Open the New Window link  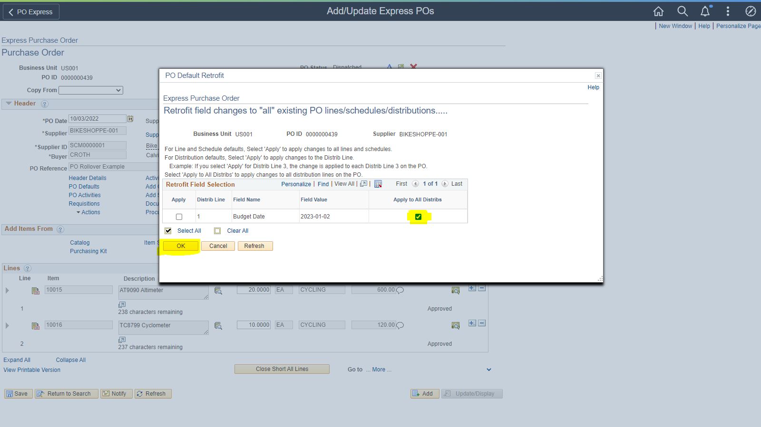(x=675, y=26)
